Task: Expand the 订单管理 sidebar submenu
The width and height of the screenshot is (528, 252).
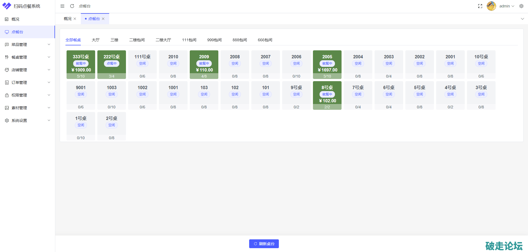Action: (27, 83)
